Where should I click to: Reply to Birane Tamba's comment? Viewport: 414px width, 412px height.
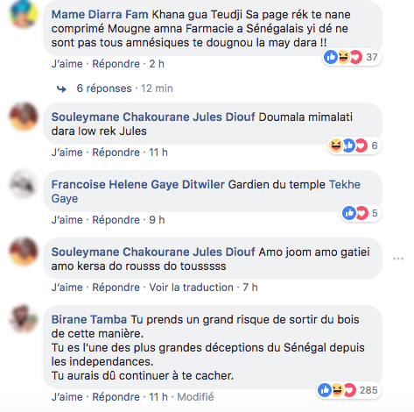click(116, 397)
